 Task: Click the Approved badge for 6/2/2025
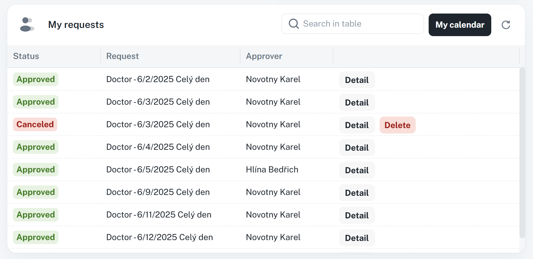(x=36, y=79)
